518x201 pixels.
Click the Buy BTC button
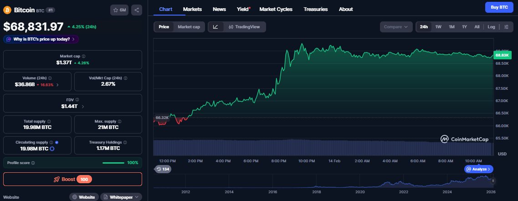click(x=499, y=7)
